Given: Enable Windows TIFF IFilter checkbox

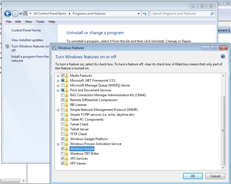Looking at the screenshot, I should click(x=63, y=153).
